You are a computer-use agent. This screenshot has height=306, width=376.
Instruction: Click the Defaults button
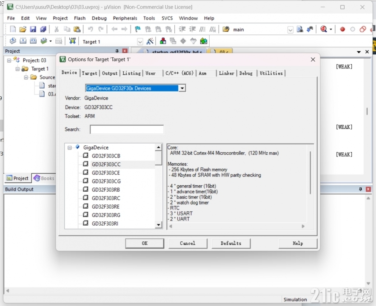[231, 243]
